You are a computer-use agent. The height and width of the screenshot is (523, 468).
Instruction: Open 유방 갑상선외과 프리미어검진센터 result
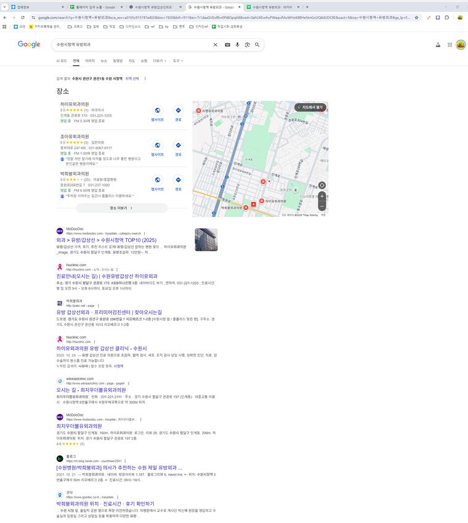(109, 312)
